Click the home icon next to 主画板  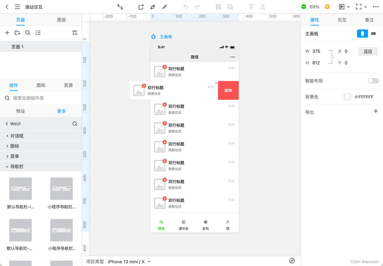click(x=153, y=36)
